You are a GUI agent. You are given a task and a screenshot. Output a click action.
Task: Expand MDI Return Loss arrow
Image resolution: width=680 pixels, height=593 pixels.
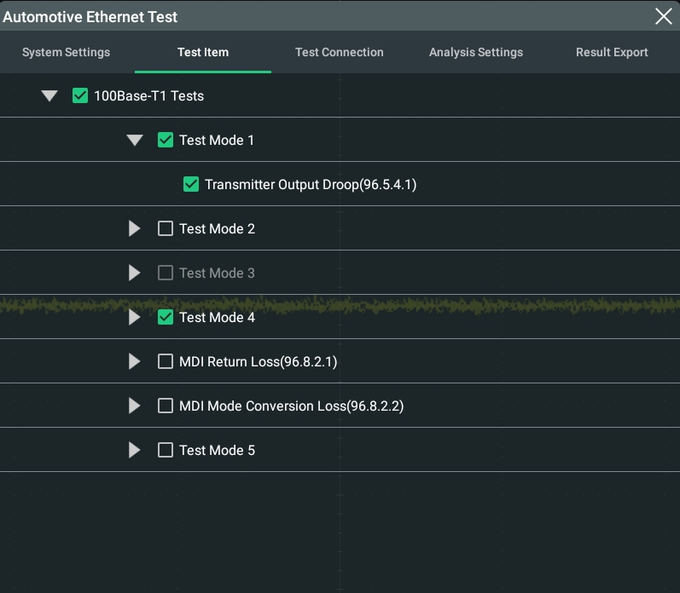coord(135,361)
